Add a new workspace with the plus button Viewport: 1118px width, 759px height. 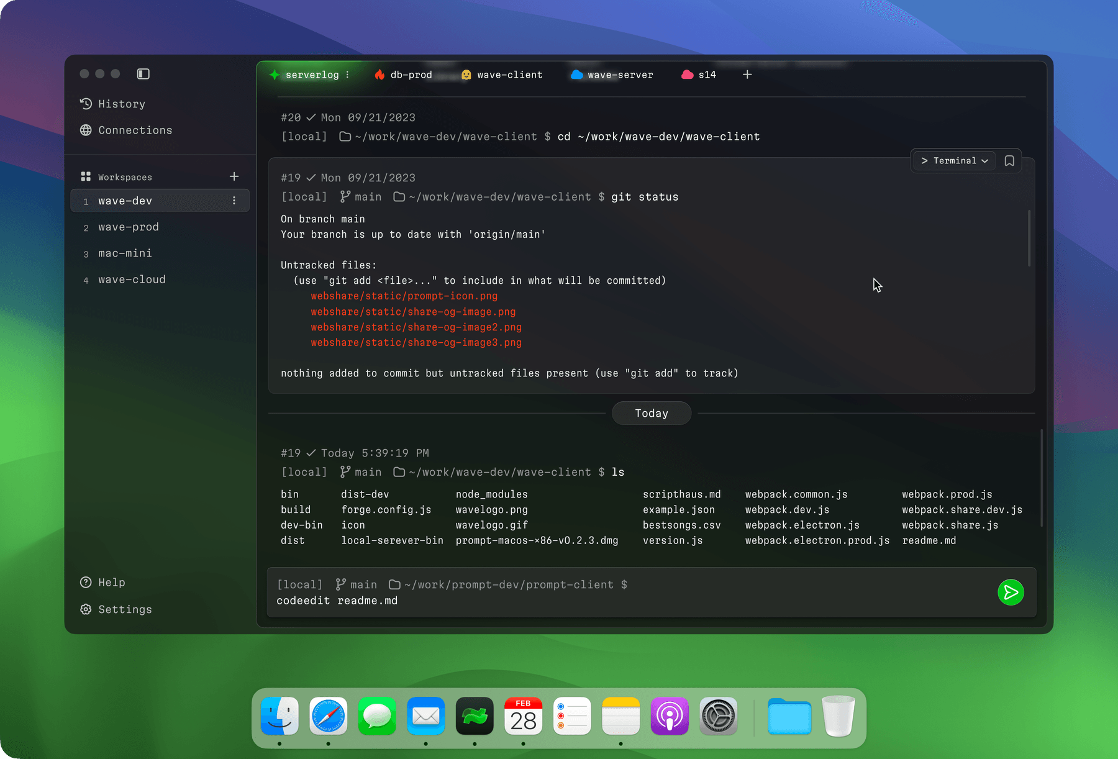pyautogui.click(x=234, y=176)
